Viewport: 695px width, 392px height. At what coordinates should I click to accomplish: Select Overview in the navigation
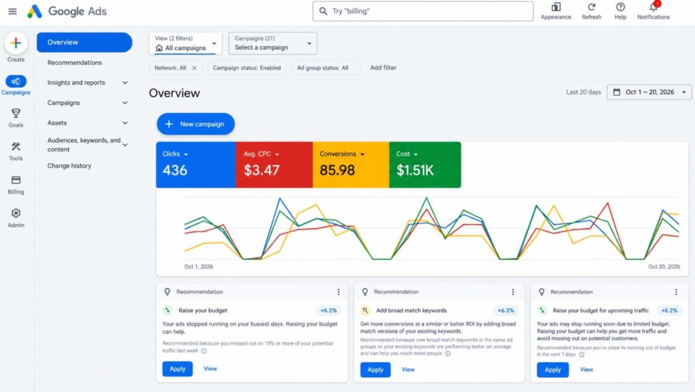point(84,43)
